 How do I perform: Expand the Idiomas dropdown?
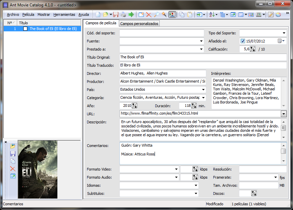[196, 185]
